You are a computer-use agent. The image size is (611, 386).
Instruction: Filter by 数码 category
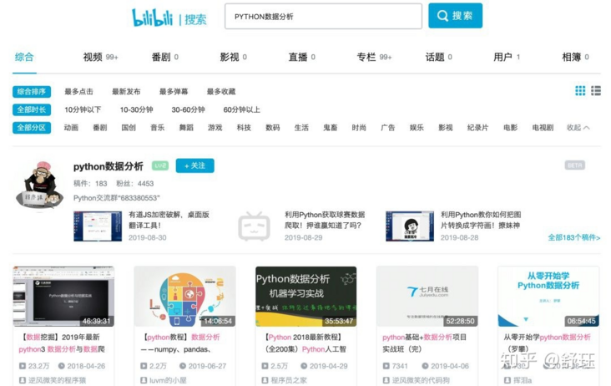[273, 128]
